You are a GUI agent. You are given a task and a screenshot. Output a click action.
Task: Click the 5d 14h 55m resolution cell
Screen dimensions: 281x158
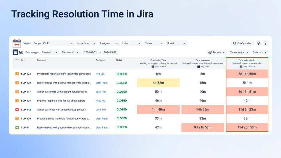[247, 74]
